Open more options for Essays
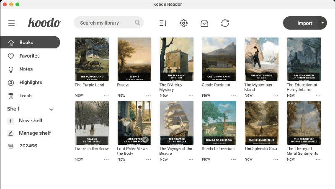This screenshot has width=335, height=189. point(149,96)
